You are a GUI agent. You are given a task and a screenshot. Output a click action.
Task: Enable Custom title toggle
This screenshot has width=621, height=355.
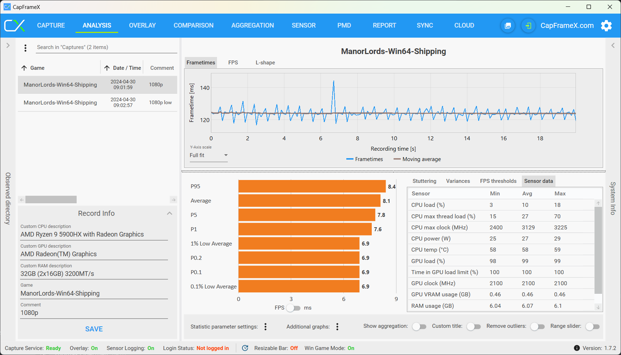click(473, 326)
